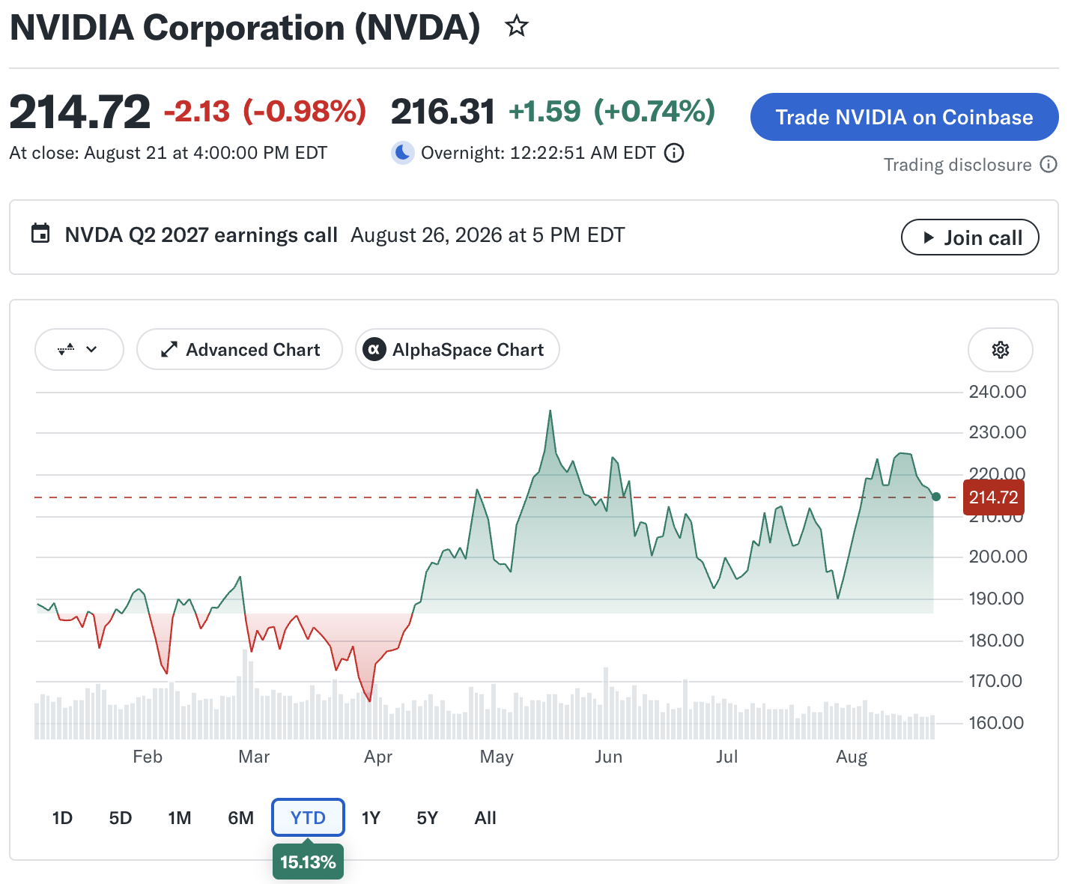Click the May label on the x-axis
Screen dimensions: 1071x884
point(497,757)
